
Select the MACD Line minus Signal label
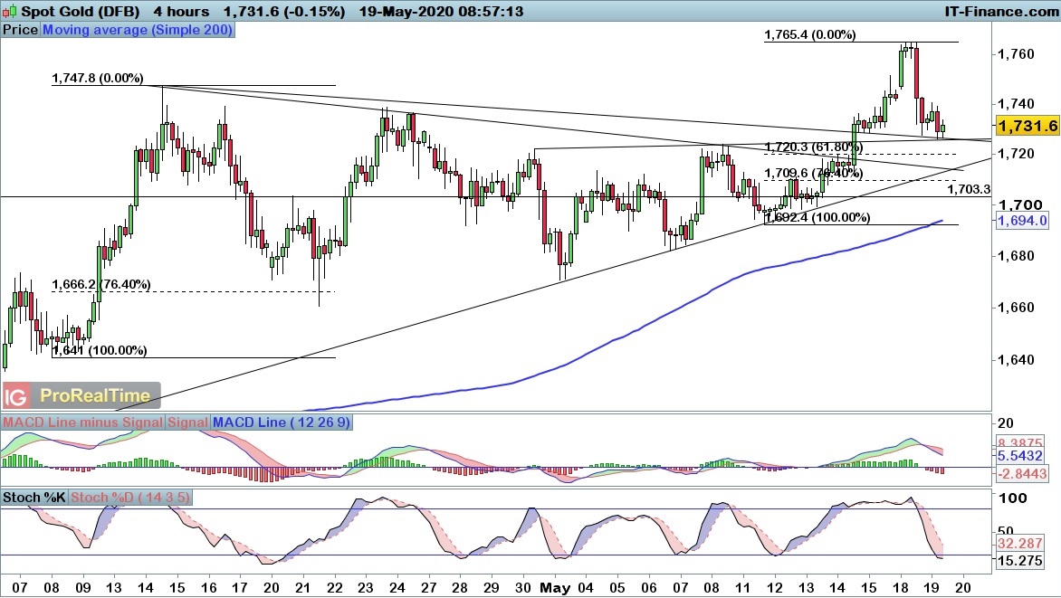coord(82,422)
